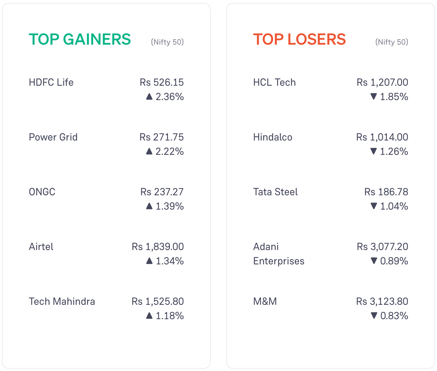Click the up arrow beside Power Grid 2.22%
The width and height of the screenshot is (437, 371).
tap(149, 151)
